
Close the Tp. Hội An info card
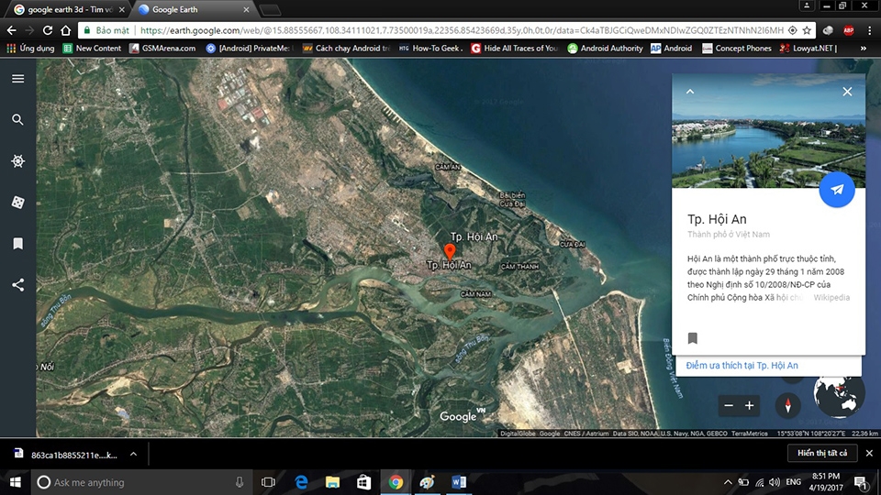click(847, 92)
